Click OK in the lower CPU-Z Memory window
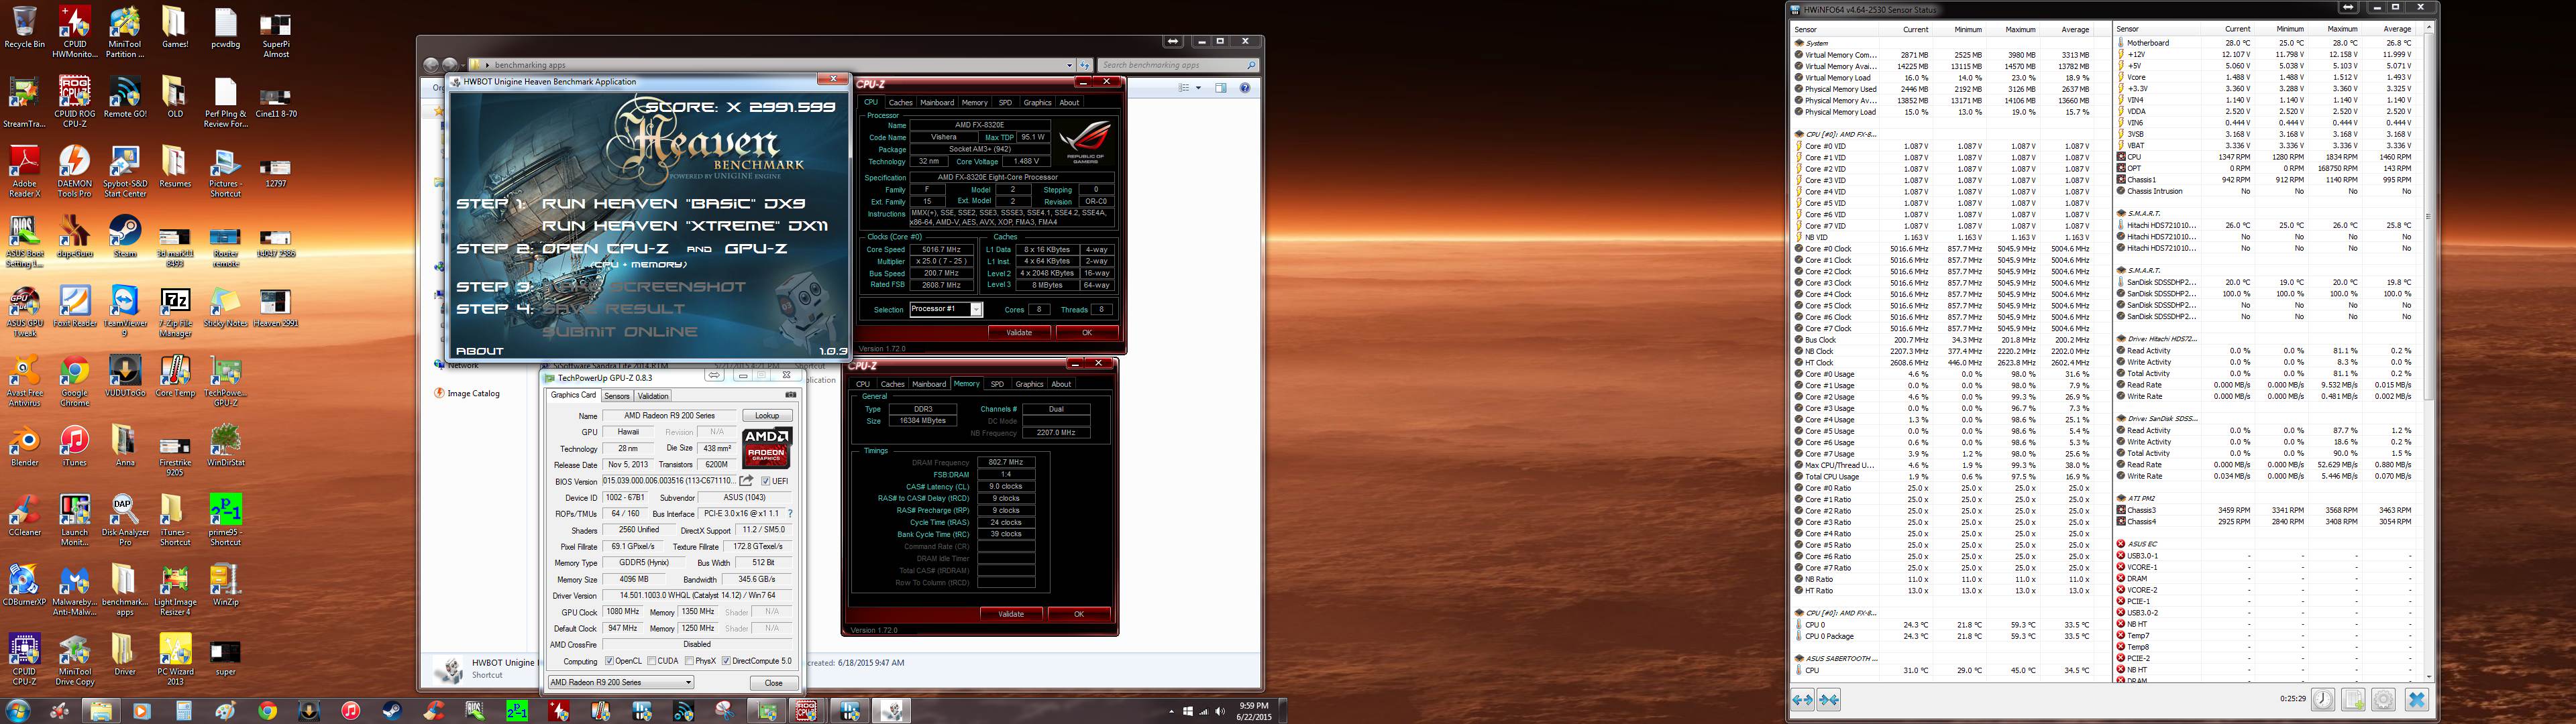Screen dimensions: 2576x724 coord(1079,614)
